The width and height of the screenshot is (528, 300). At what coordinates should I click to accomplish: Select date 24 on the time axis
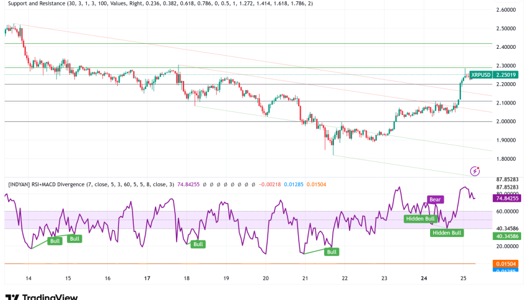pos(424,279)
